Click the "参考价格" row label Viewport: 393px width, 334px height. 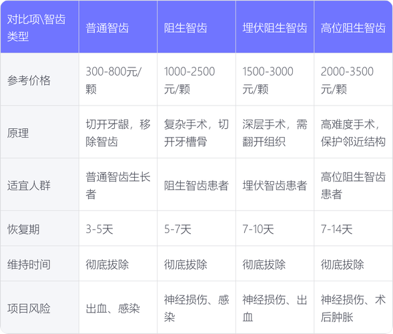39,79
